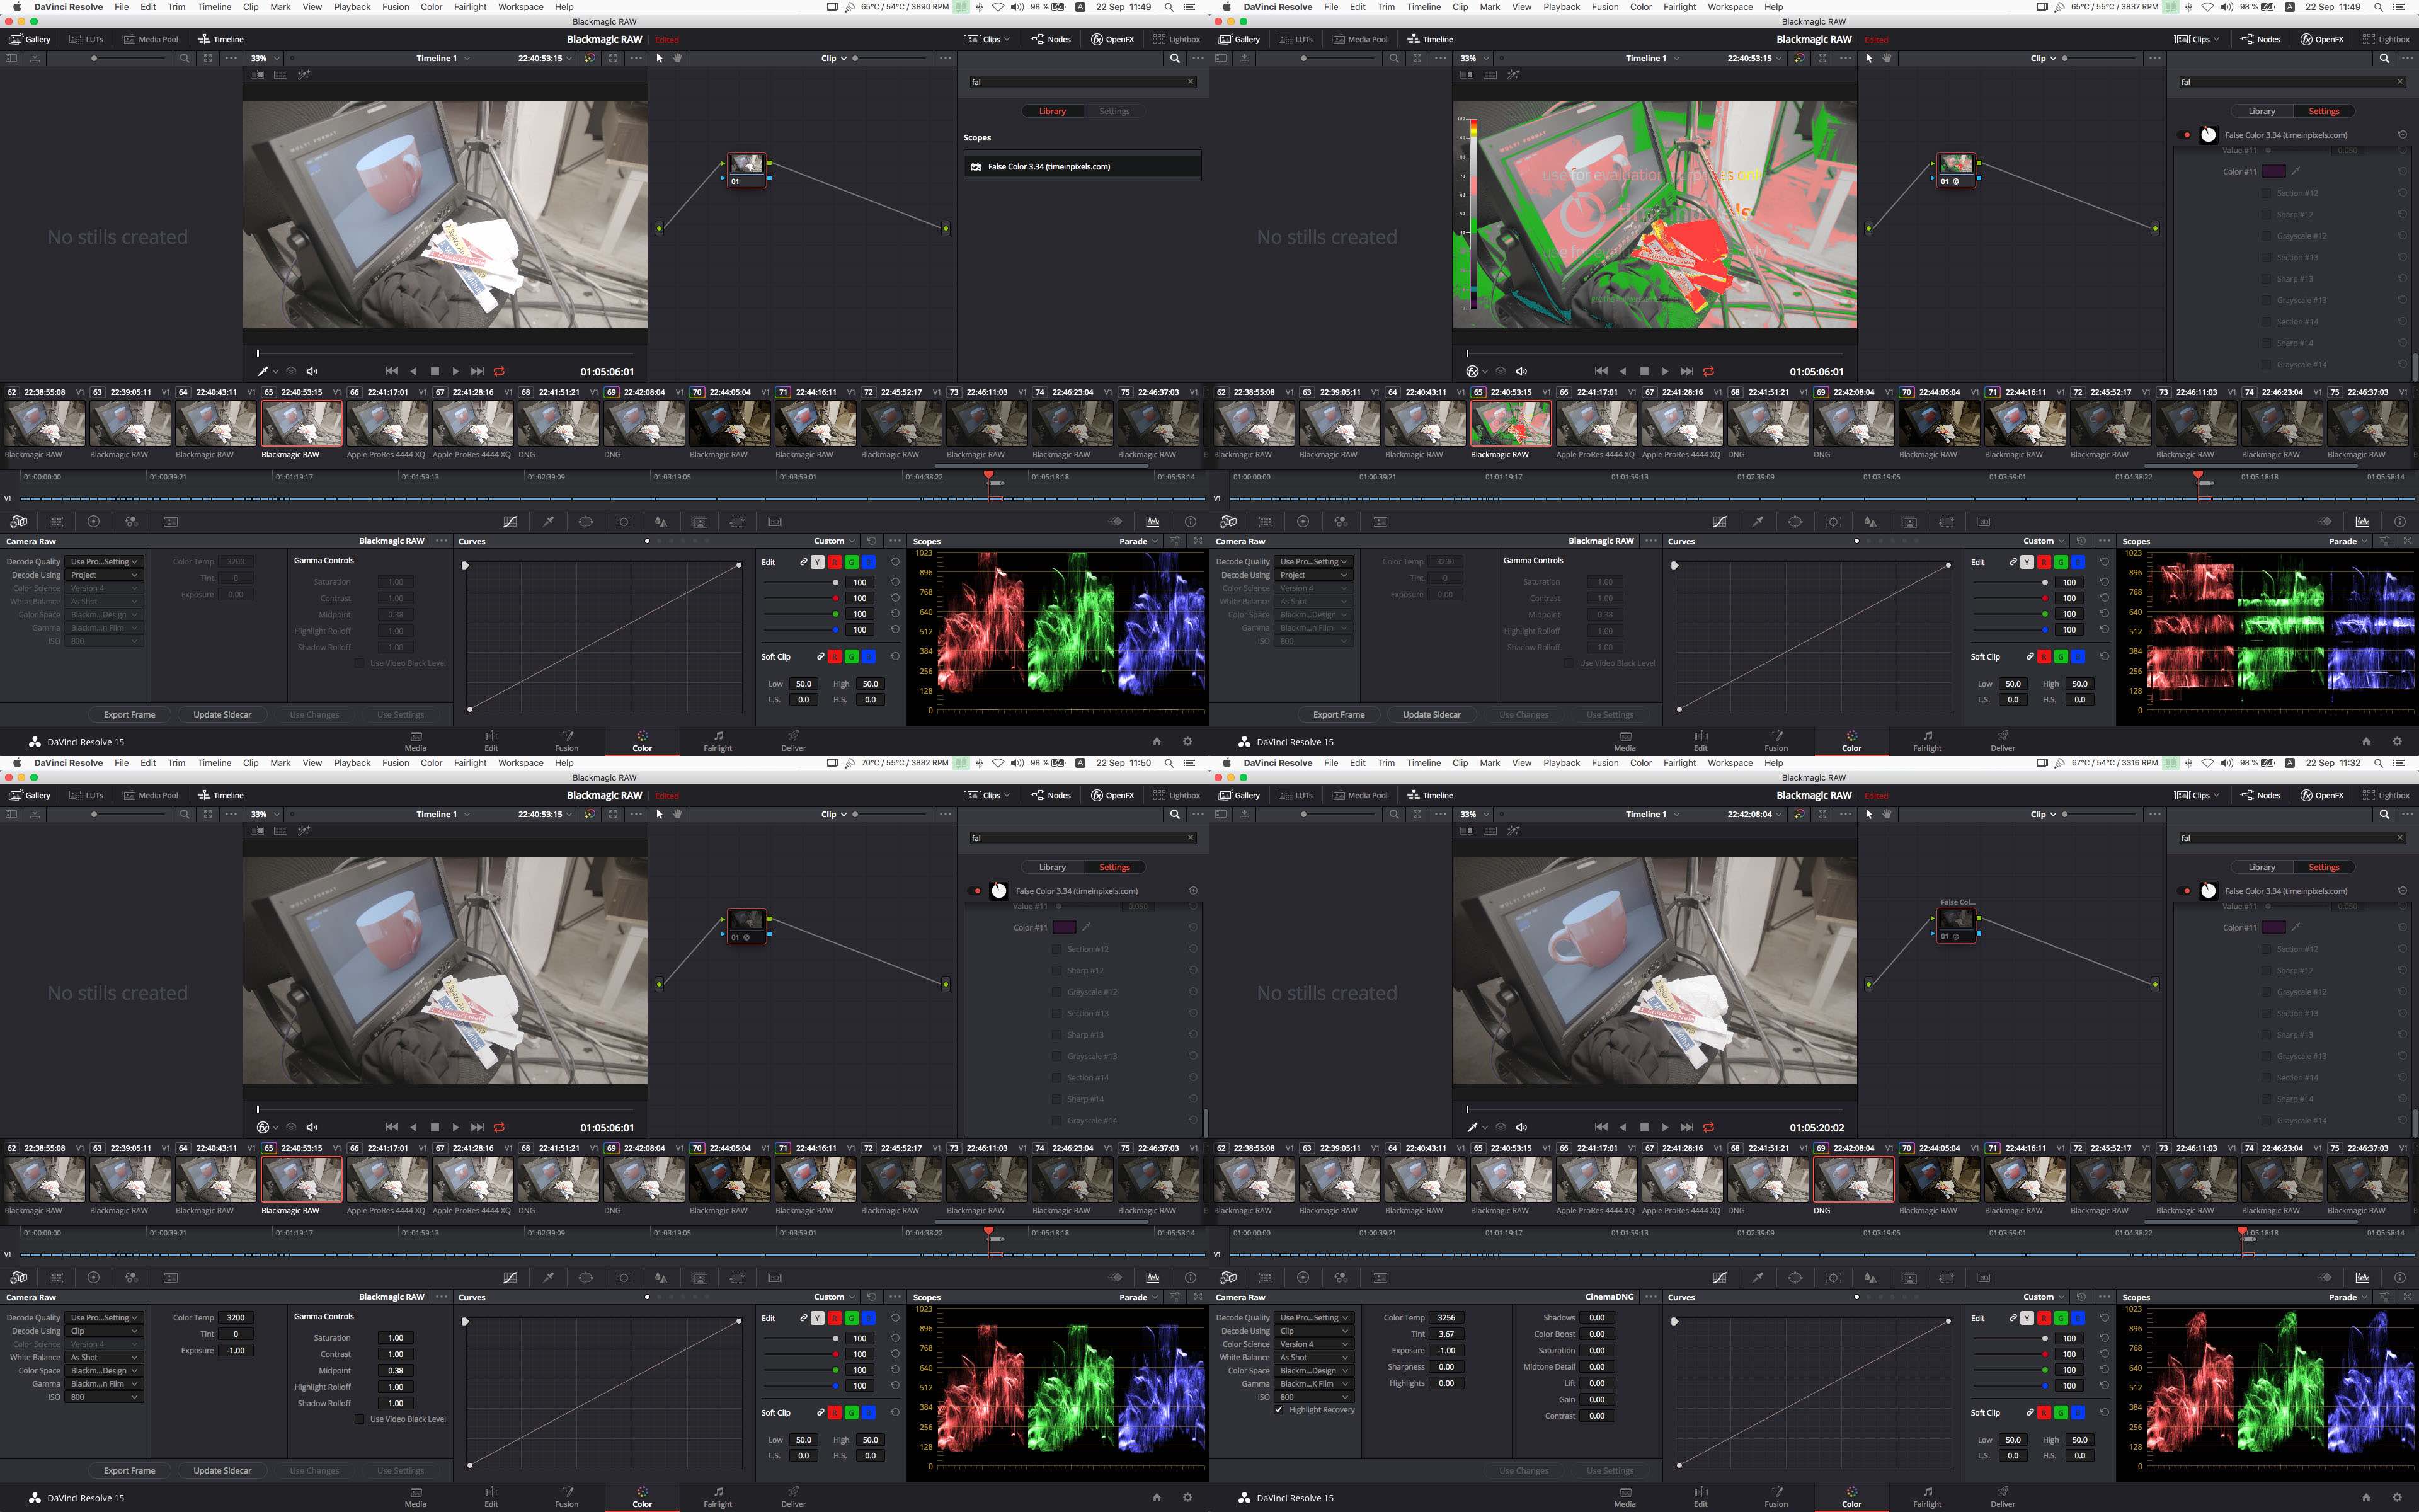Tick Grayscale #13 checkbox in the top-right window
The height and width of the screenshot is (1512, 2419).
pos(2266,300)
